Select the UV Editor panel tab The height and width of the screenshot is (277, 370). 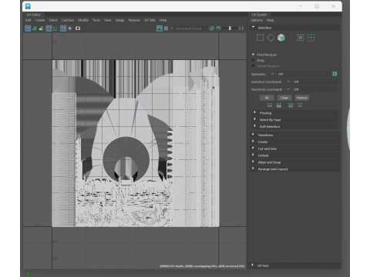[x=33, y=15]
